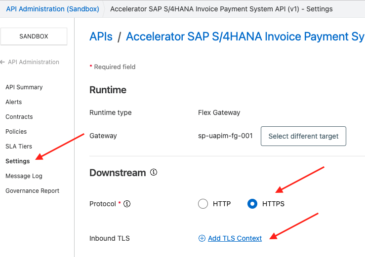Image resolution: width=365 pixels, height=257 pixels.
Task: Click the Accelerator SAP S/4HANA heading link
Action: 245,37
